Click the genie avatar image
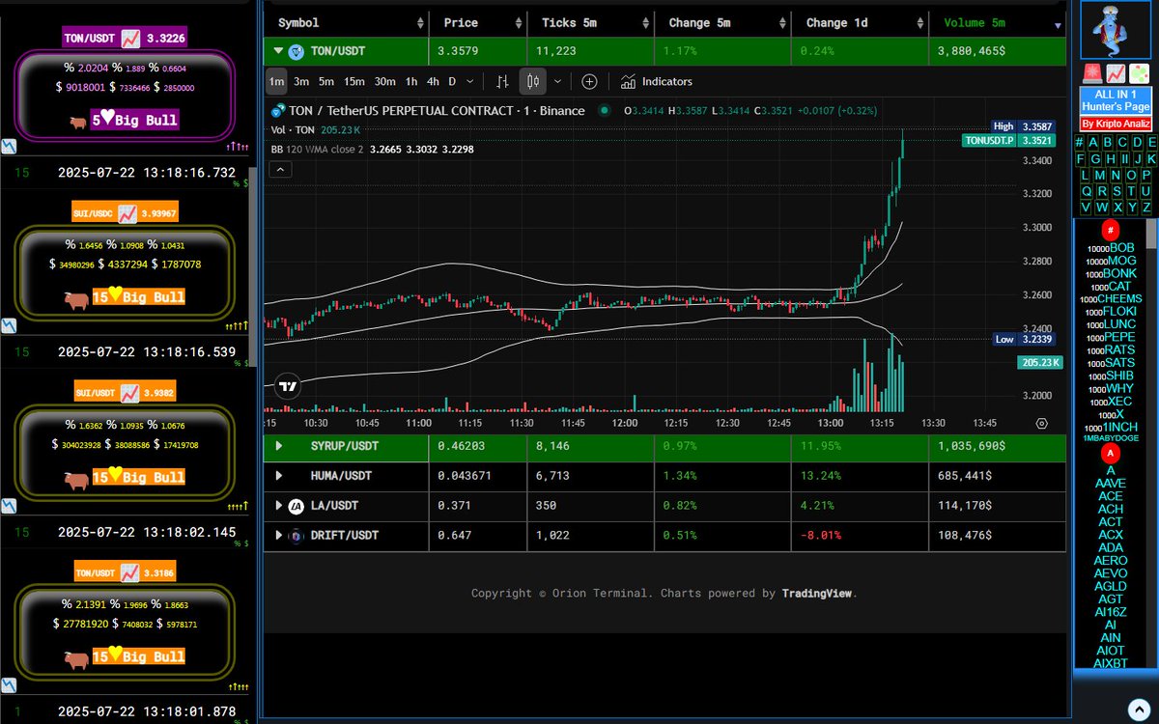 1116,31
